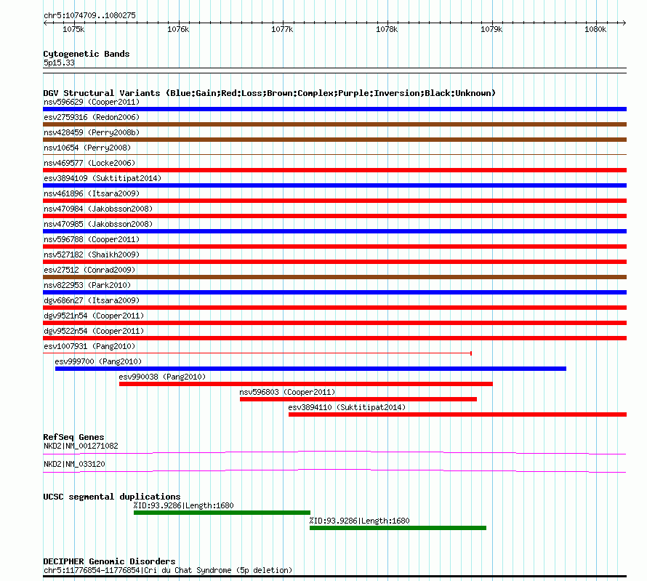Select the UCSC segmental duplications track title
Image resolution: width=647 pixels, height=581 pixels.
[112, 497]
